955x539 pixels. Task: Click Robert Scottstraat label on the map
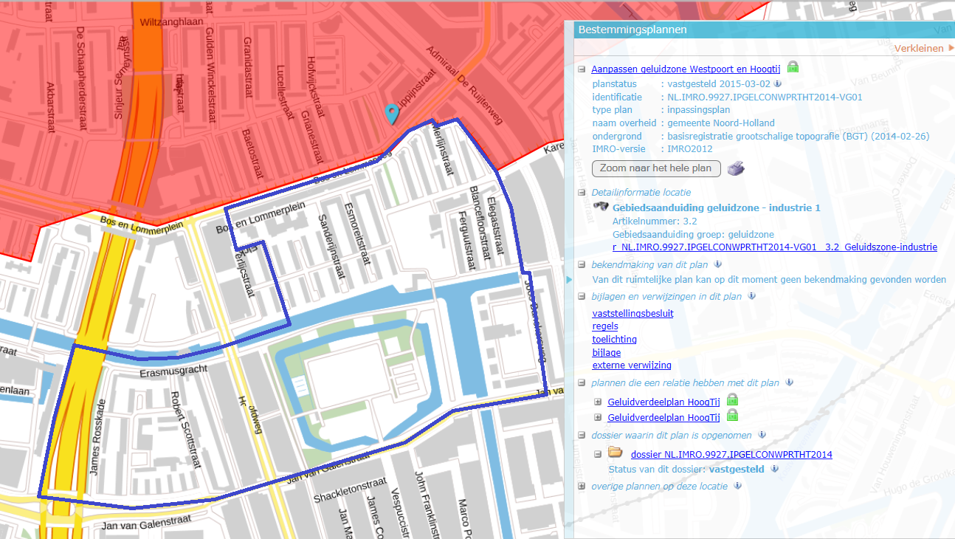coord(185,431)
